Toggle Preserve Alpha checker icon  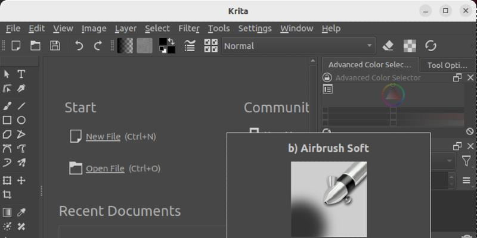tap(410, 46)
